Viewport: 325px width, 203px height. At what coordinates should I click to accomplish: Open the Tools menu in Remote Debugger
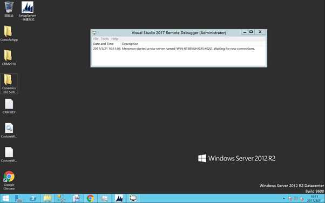(x=105, y=39)
